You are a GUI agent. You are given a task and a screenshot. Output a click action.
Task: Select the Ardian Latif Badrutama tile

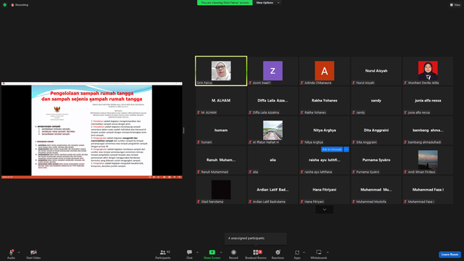(x=273, y=190)
